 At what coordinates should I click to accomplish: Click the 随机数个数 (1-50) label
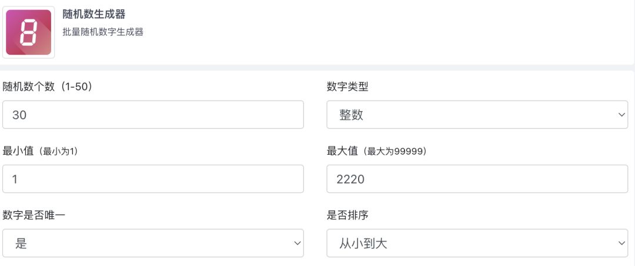[x=47, y=87]
